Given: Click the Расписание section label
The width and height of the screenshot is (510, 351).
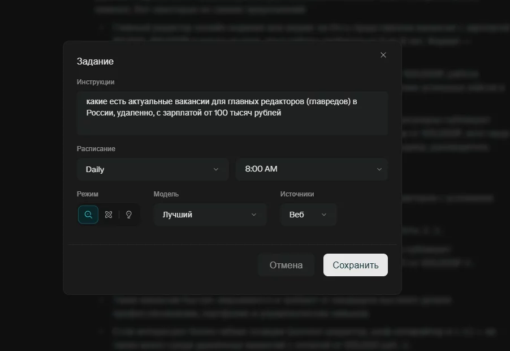Looking at the screenshot, I should pos(96,149).
